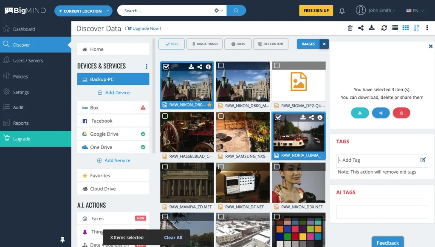This screenshot has width=435, height=247.
Task: Select the RAW_NIKON_DF.NEF checkbox
Action: [x=221, y=167]
